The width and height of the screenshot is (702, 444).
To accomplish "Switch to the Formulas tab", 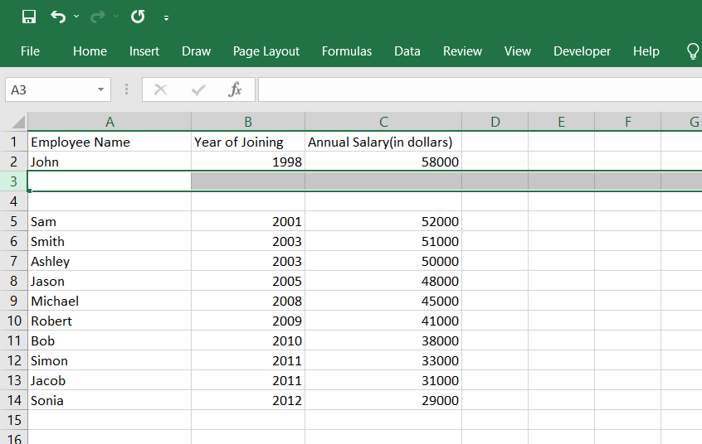I will click(x=347, y=51).
